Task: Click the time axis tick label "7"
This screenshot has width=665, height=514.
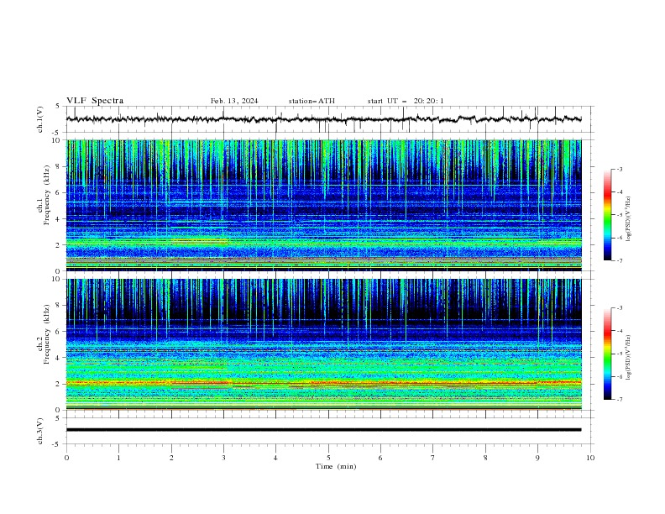Action: pos(433,458)
